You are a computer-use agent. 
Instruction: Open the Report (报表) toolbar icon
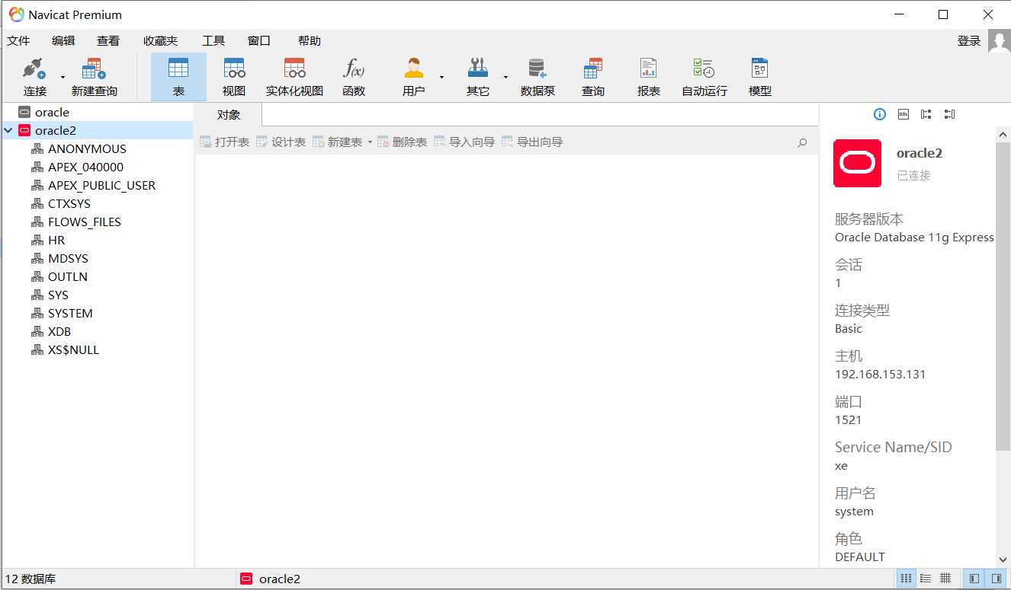click(649, 76)
